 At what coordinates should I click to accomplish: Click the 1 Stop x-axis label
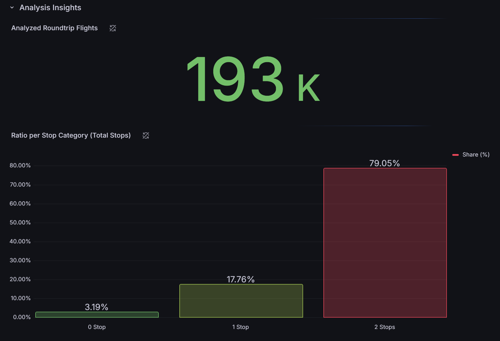(240, 327)
